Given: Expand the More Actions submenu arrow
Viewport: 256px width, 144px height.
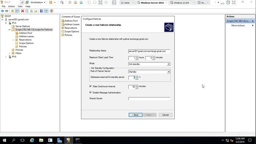Looking at the screenshot, I should click(253, 26).
